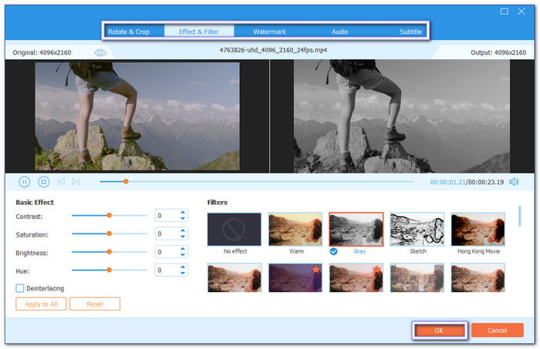The height and width of the screenshot is (349, 540).
Task: Decrease the Saturation value with down arrow
Action: 183,237
